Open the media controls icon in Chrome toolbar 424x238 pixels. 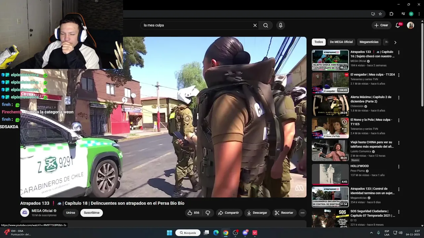pos(403,14)
